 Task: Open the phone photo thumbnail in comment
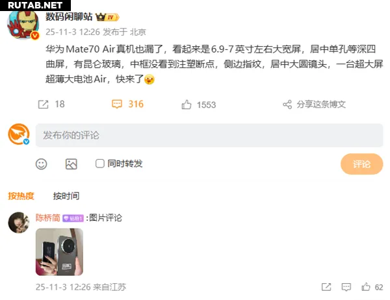[x=59, y=252]
